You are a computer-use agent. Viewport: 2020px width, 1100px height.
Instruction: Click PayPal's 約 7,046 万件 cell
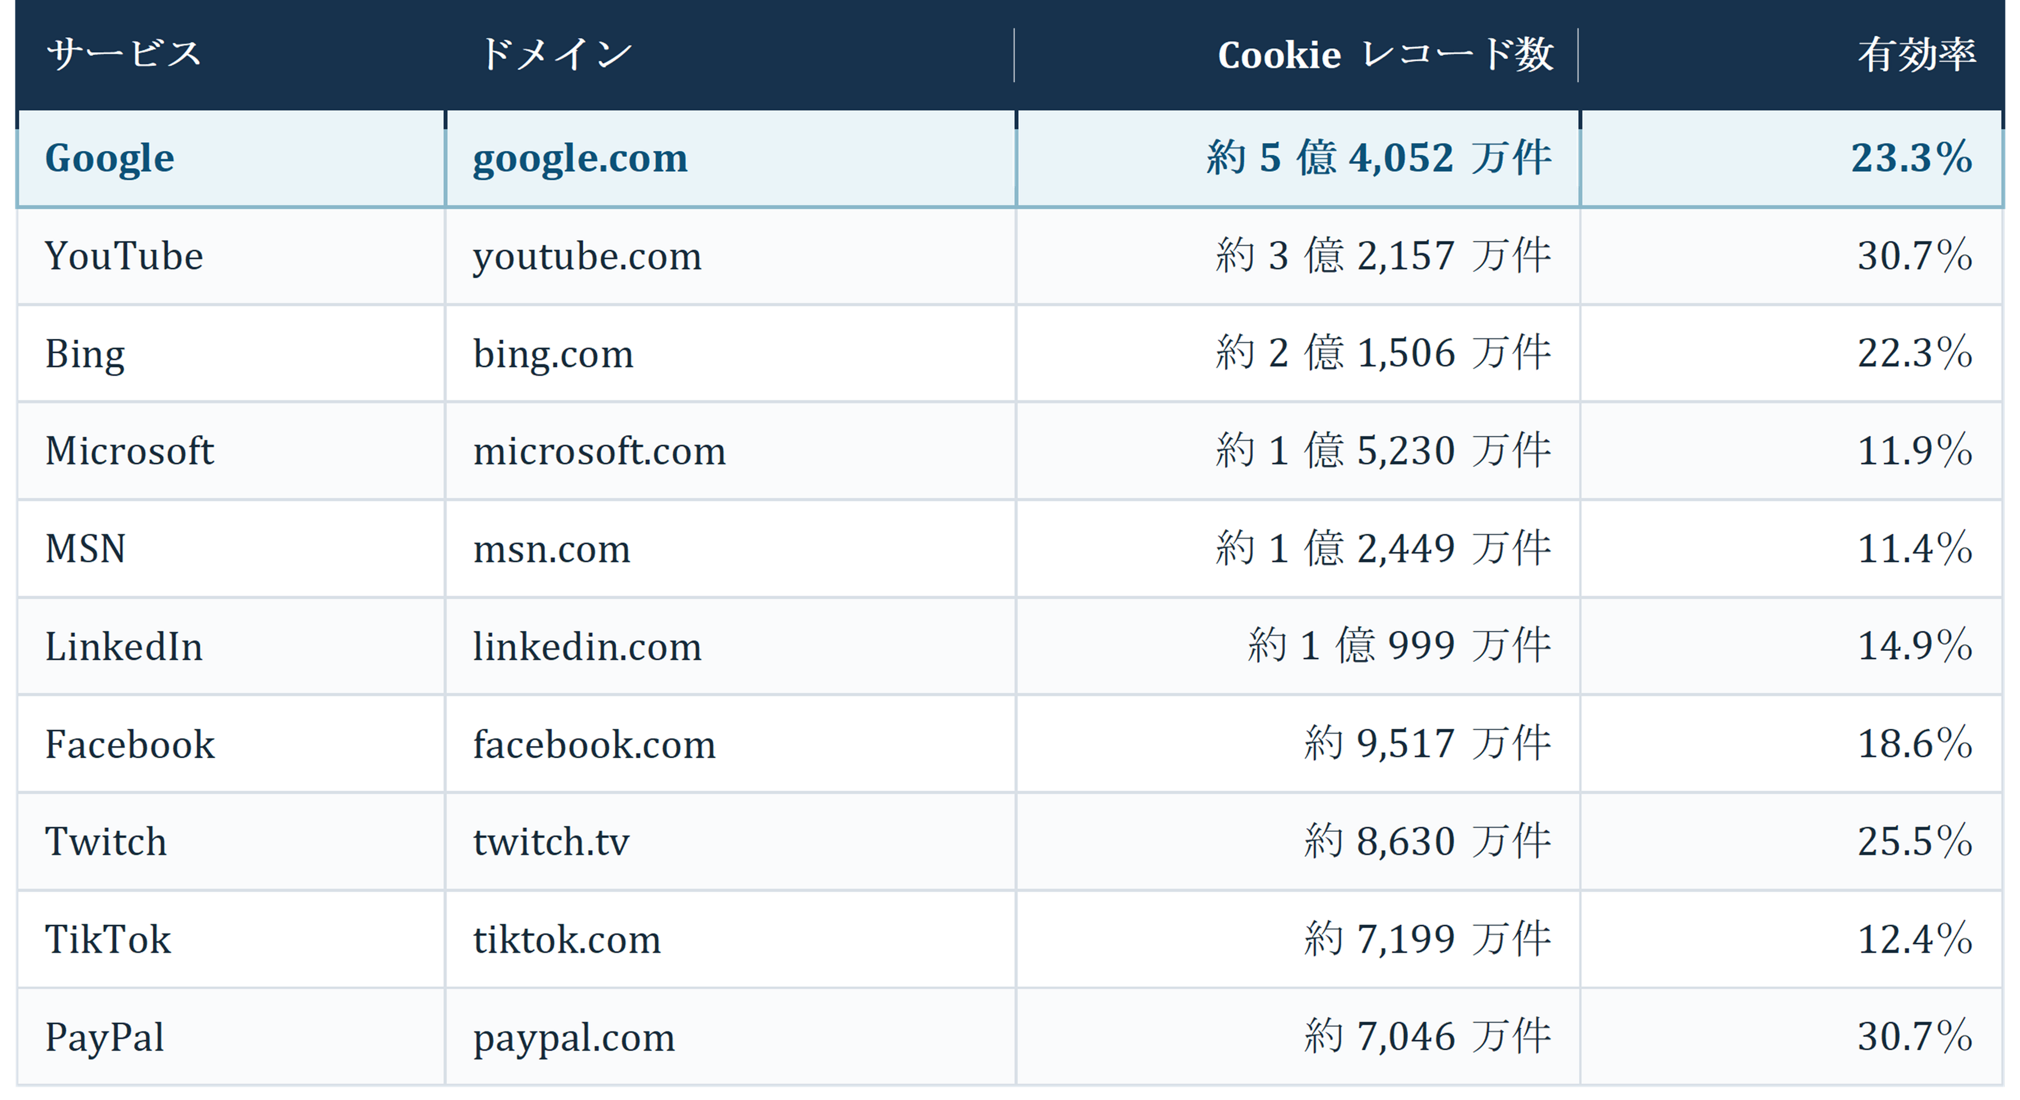[x=1298, y=1037]
